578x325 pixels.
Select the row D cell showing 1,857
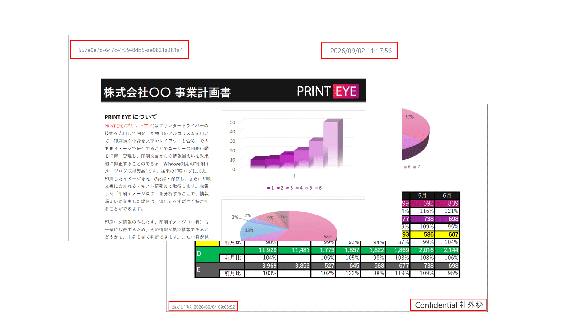tap(348, 250)
